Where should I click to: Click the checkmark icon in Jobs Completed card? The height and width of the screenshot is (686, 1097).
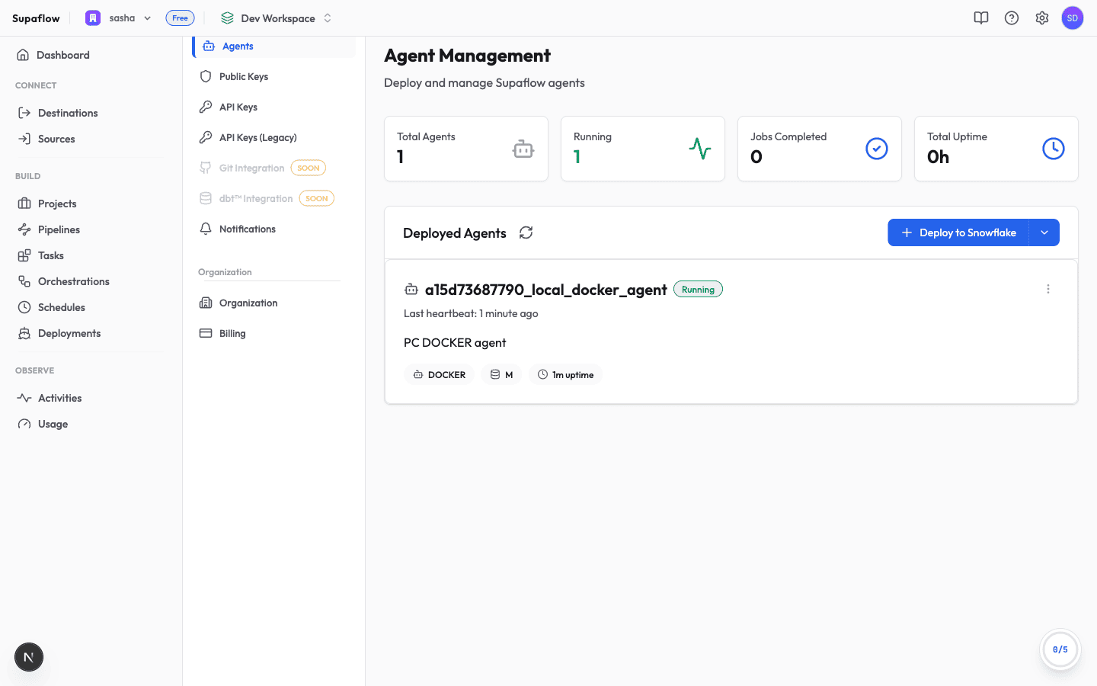(877, 149)
